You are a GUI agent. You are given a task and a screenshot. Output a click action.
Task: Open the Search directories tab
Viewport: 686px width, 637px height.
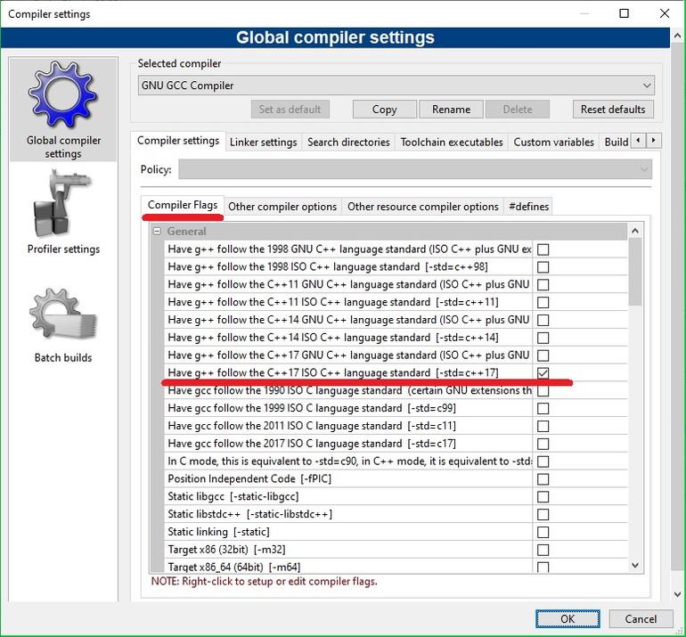[348, 143]
